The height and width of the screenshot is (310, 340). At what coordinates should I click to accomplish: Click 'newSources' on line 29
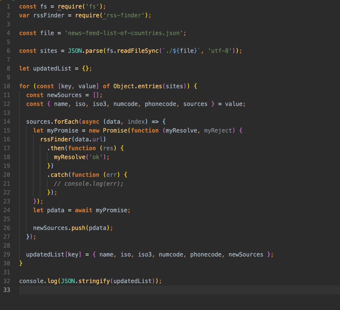(246, 254)
